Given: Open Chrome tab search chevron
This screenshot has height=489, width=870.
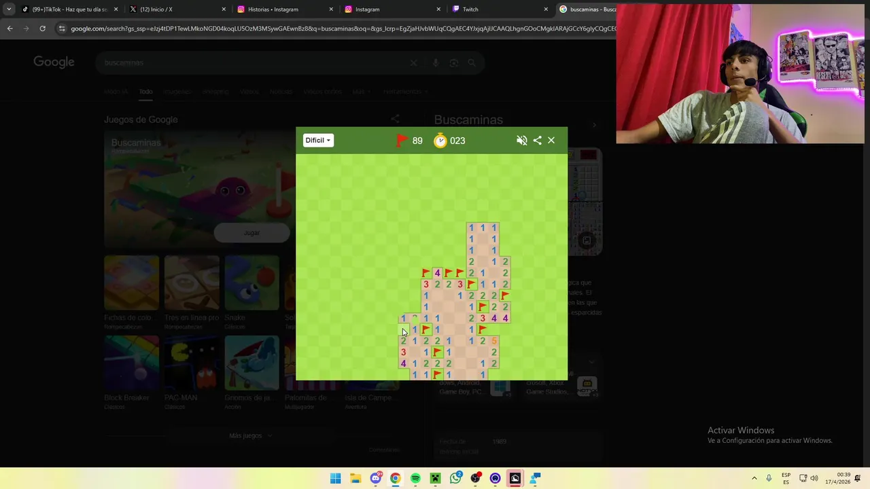Looking at the screenshot, I should 9,10.
